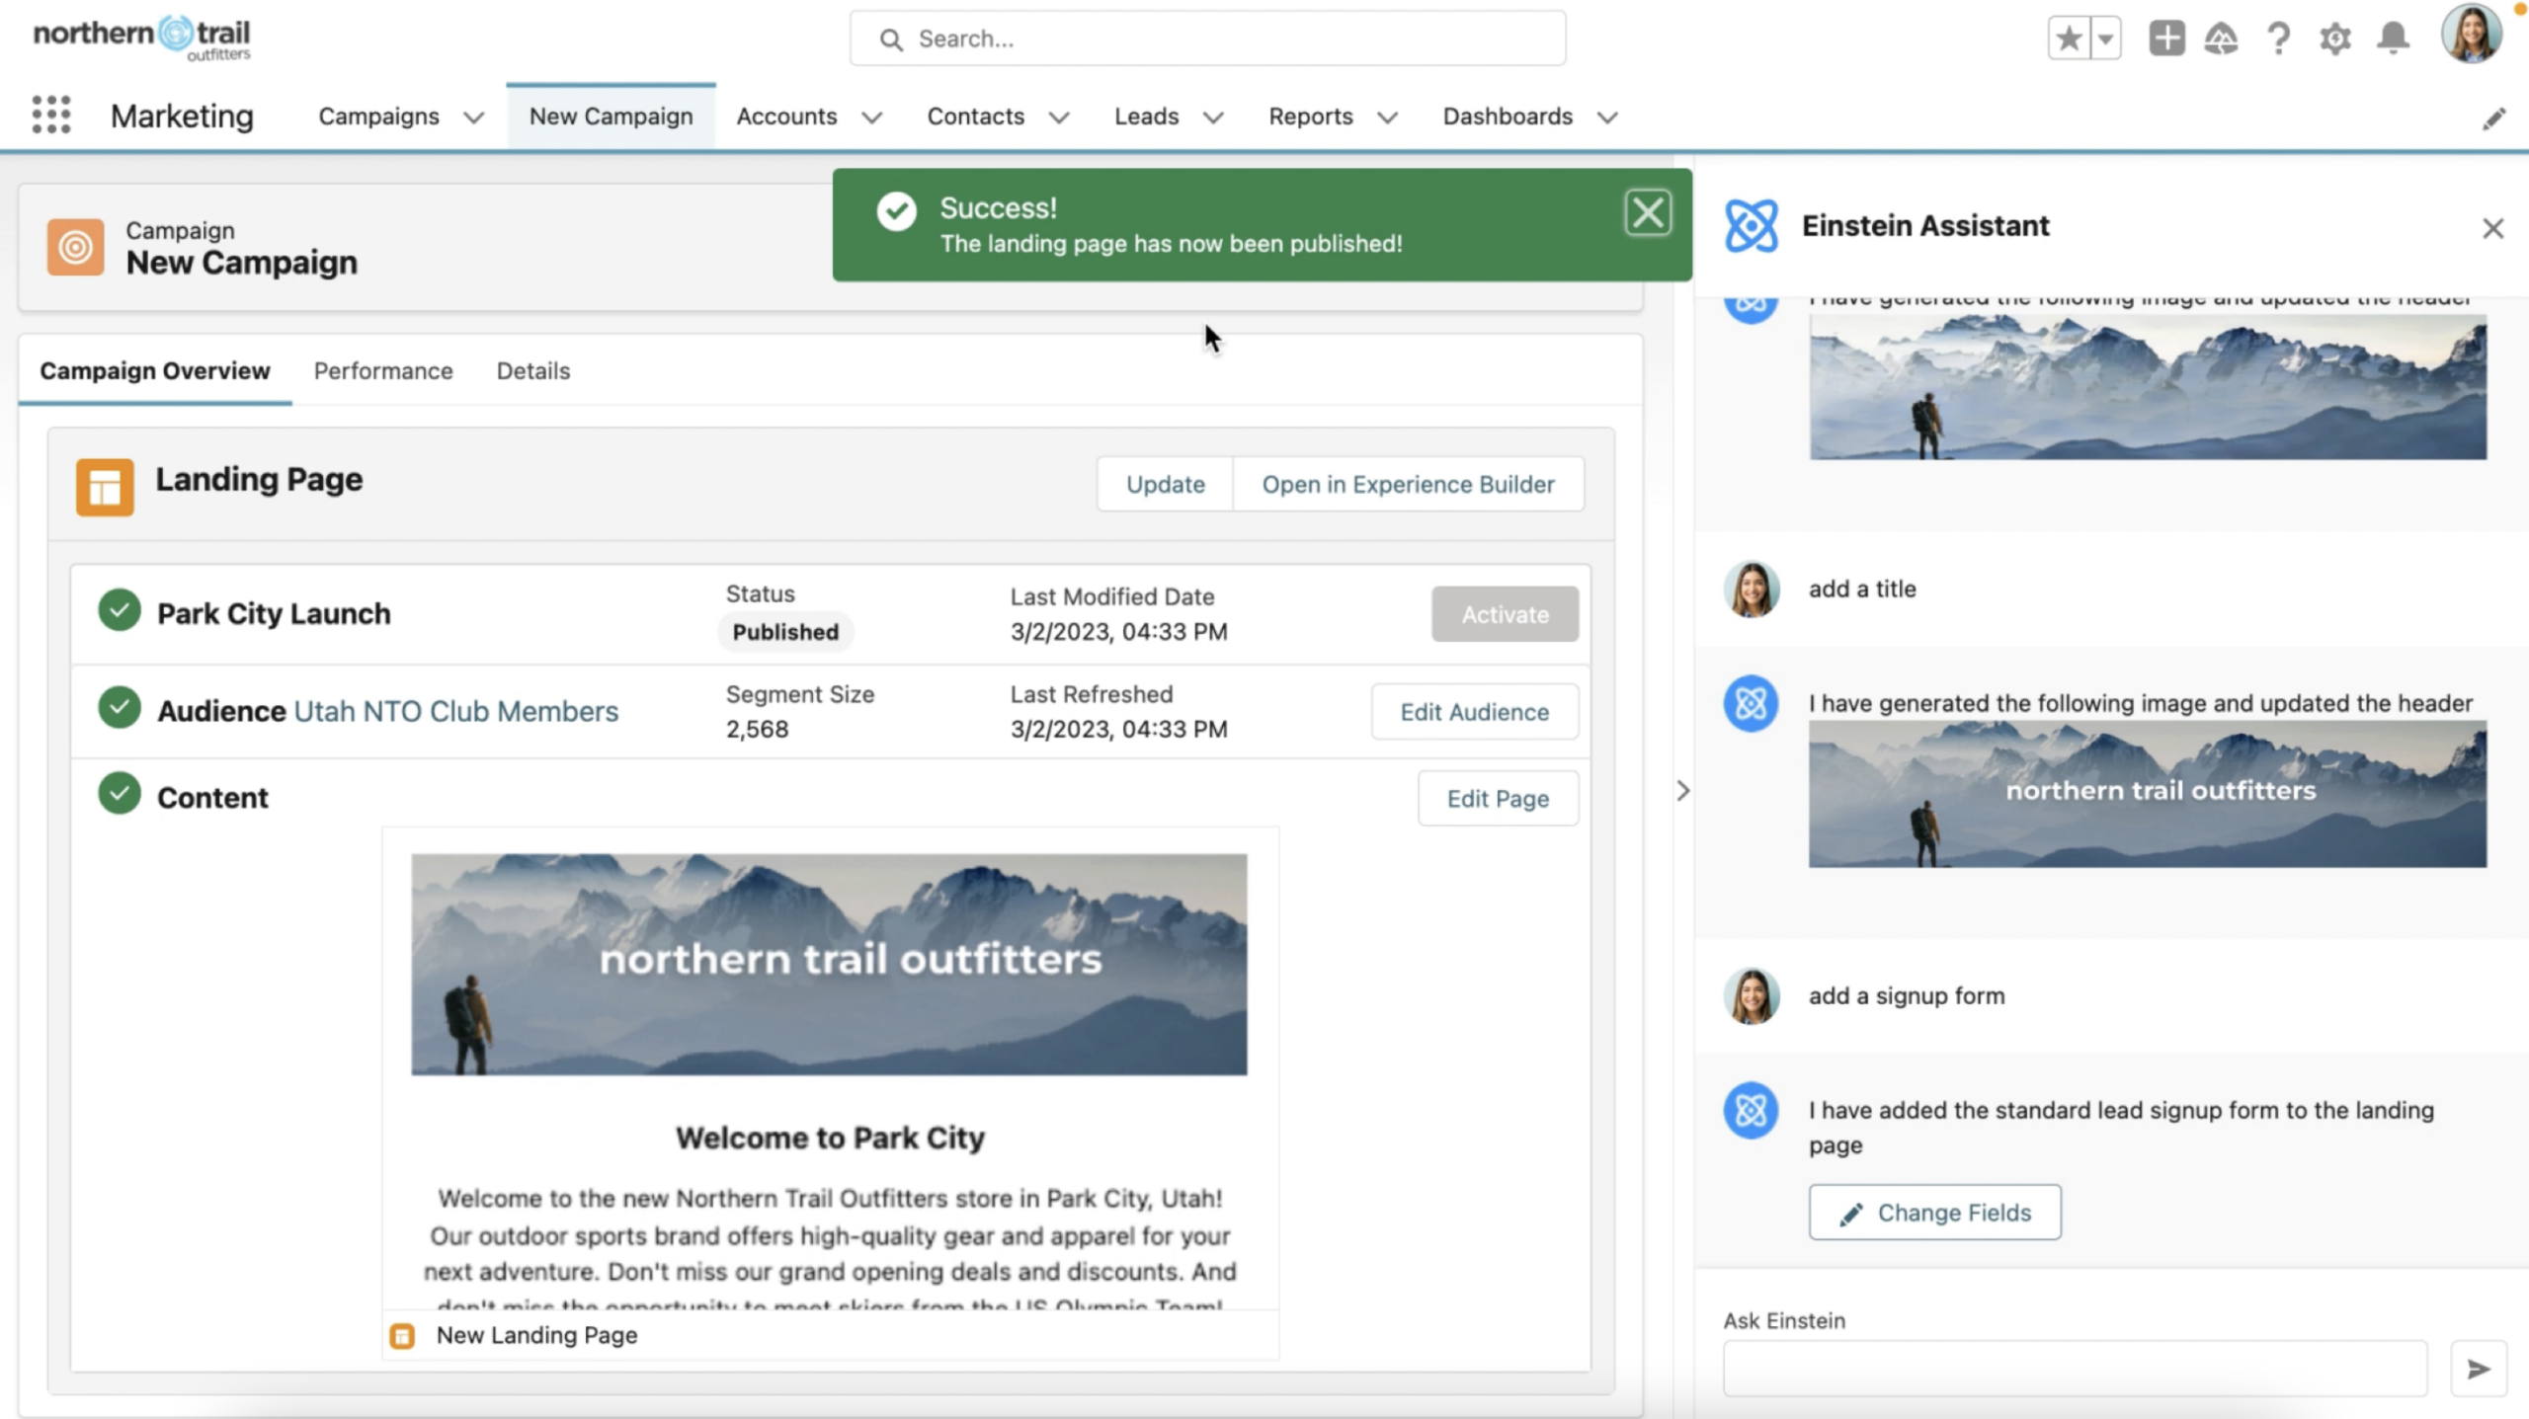Click the green check beside Park City Launch

(x=120, y=611)
